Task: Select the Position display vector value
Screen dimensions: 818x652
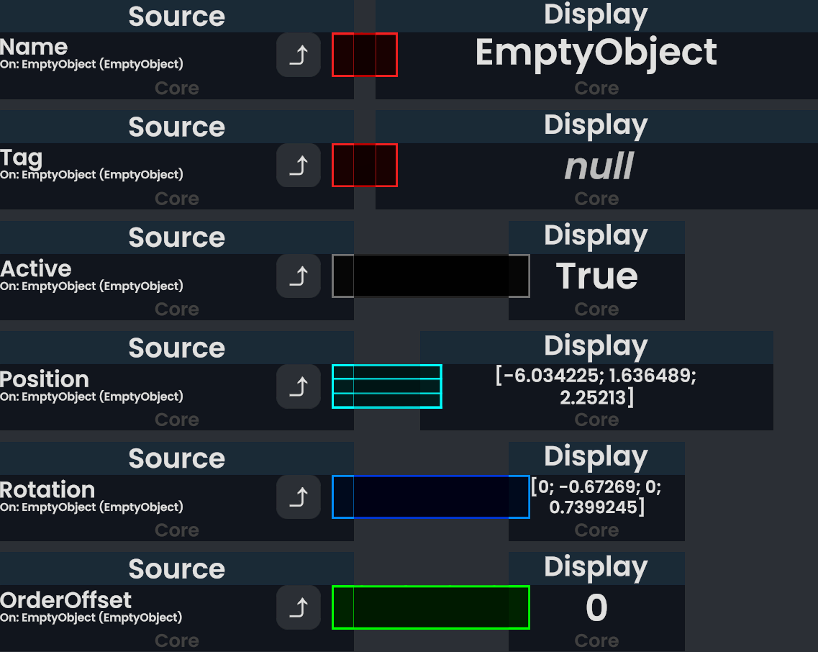Action: [596, 386]
